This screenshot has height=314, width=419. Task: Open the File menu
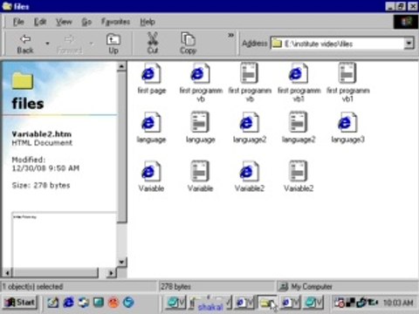tap(18, 22)
